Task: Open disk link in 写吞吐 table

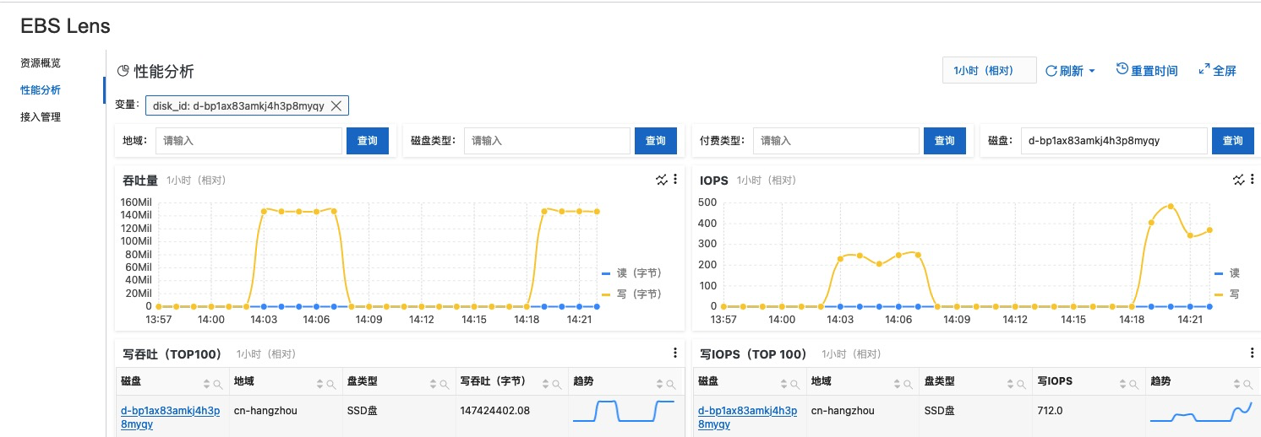Action: tap(171, 418)
